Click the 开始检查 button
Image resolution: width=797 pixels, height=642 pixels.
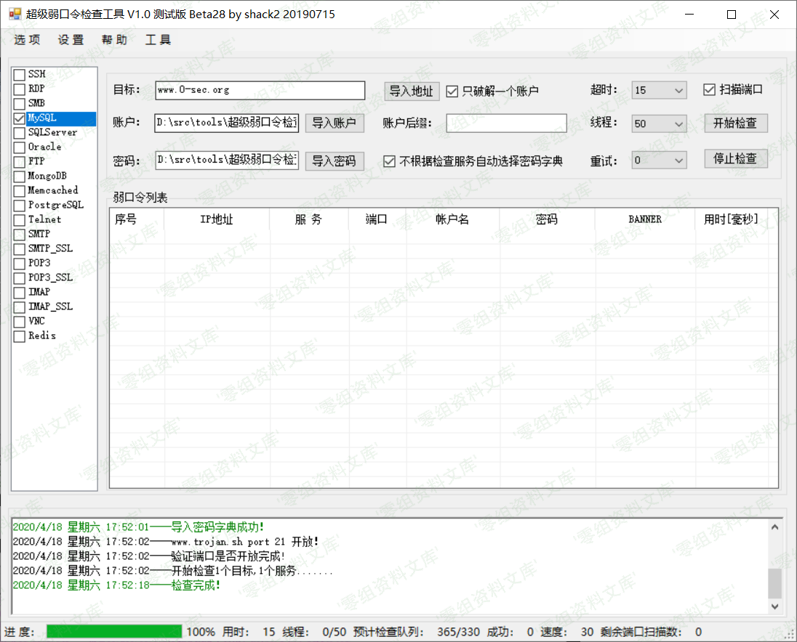[x=735, y=123]
